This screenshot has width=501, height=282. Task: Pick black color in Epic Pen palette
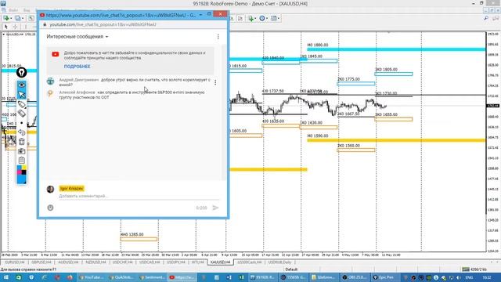point(24,172)
